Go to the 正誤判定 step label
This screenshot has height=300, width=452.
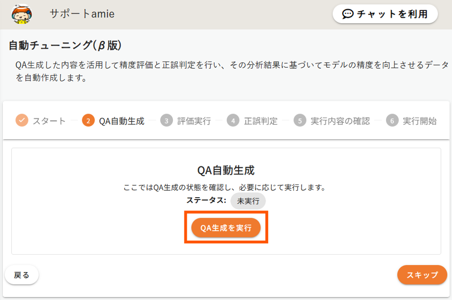point(261,121)
